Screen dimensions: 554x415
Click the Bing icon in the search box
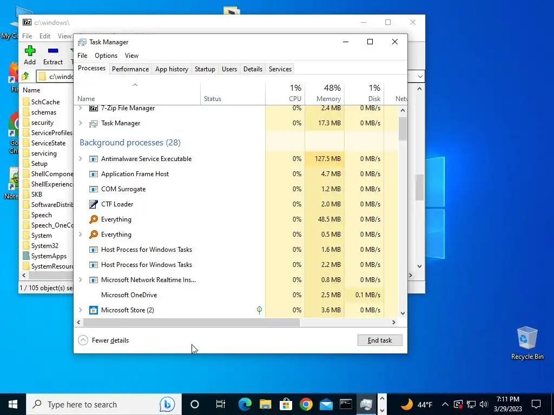pos(167,404)
